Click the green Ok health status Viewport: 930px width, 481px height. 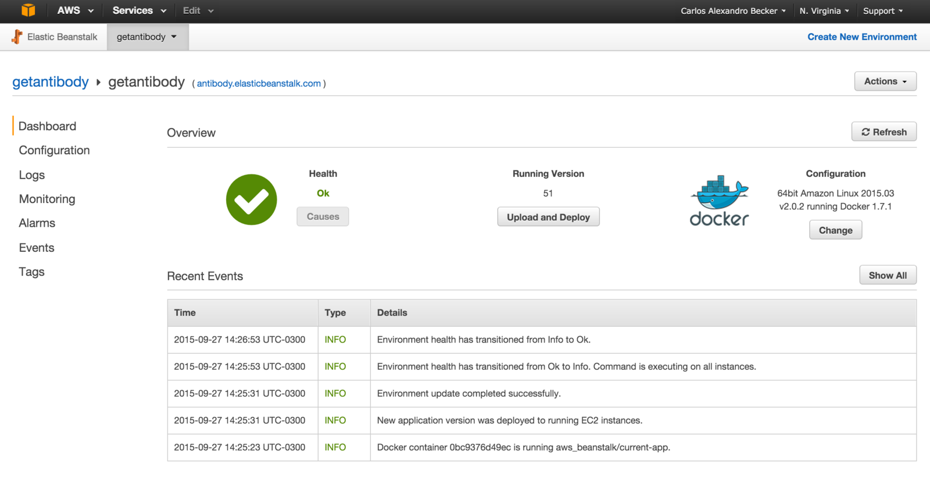coord(323,193)
